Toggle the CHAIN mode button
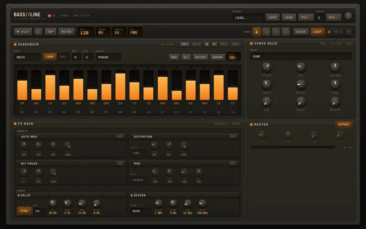 point(301,32)
